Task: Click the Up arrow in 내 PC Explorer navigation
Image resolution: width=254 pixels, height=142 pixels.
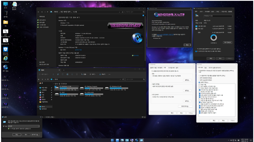Action: 48,79
